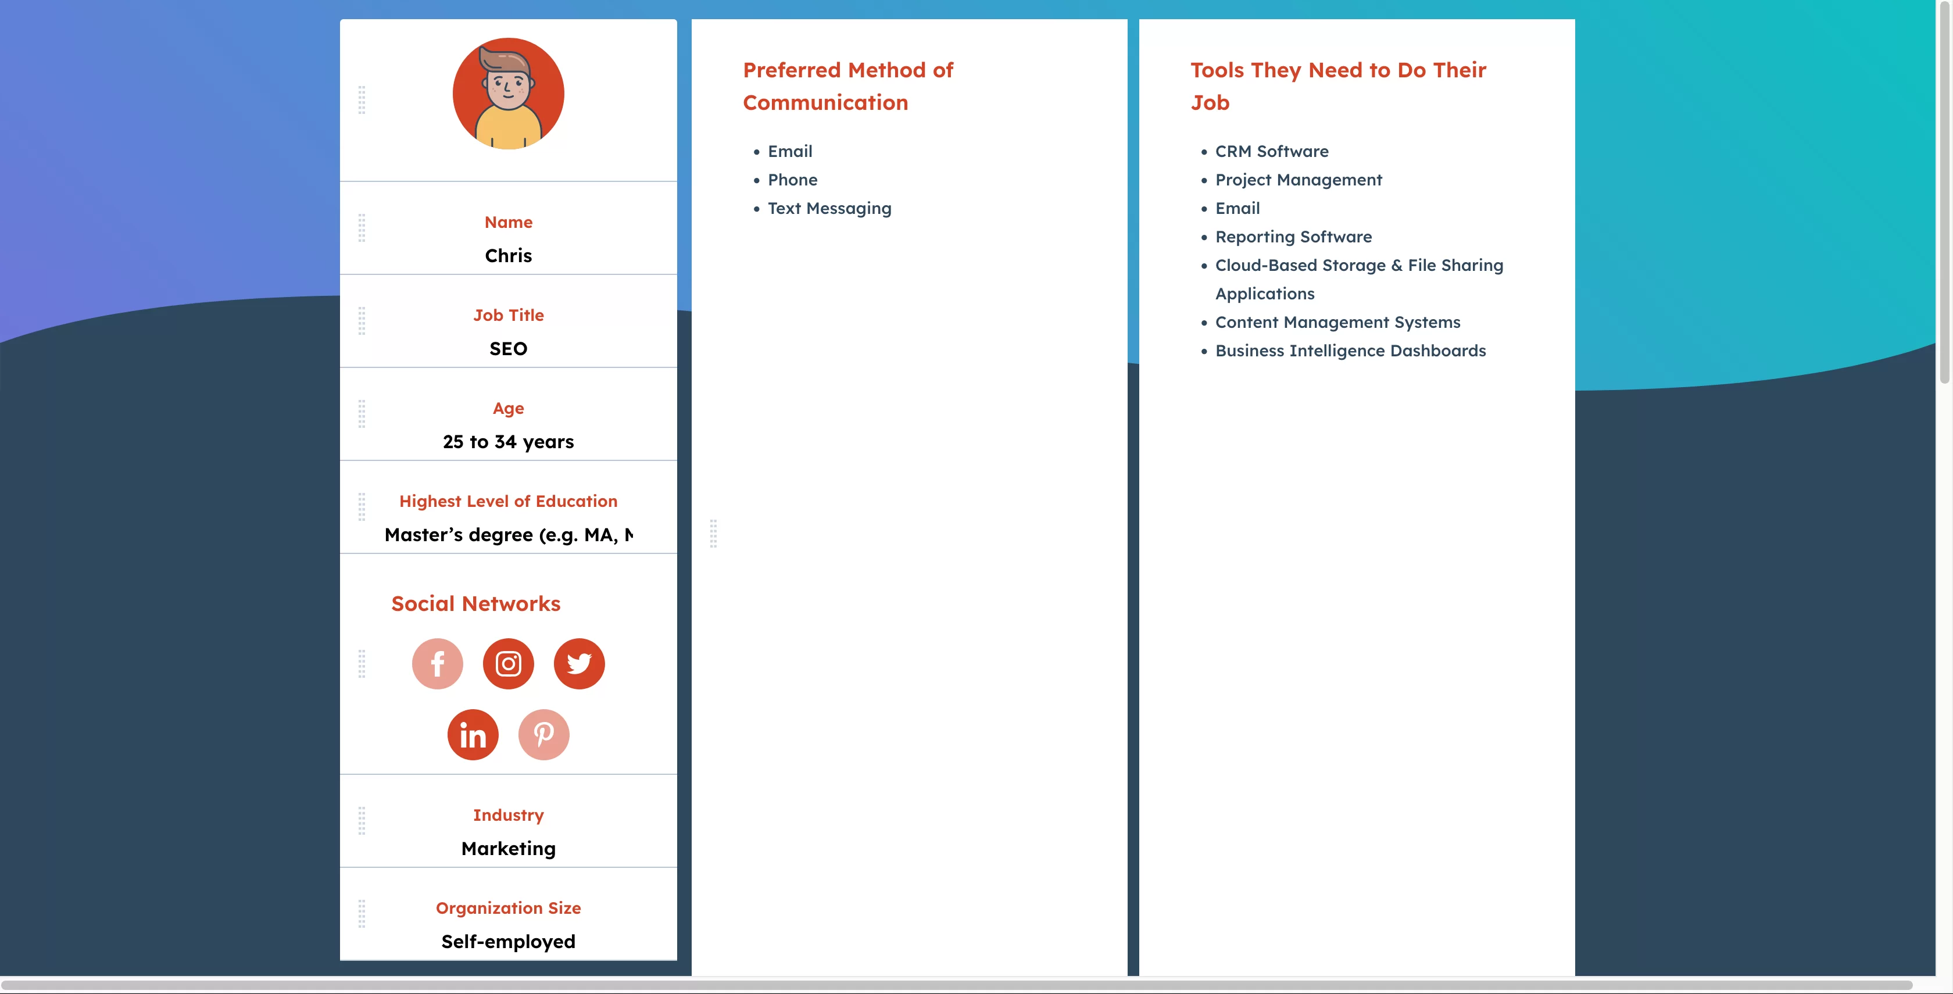The image size is (1953, 994).
Task: Click the LinkedIn social network icon
Action: pos(471,733)
